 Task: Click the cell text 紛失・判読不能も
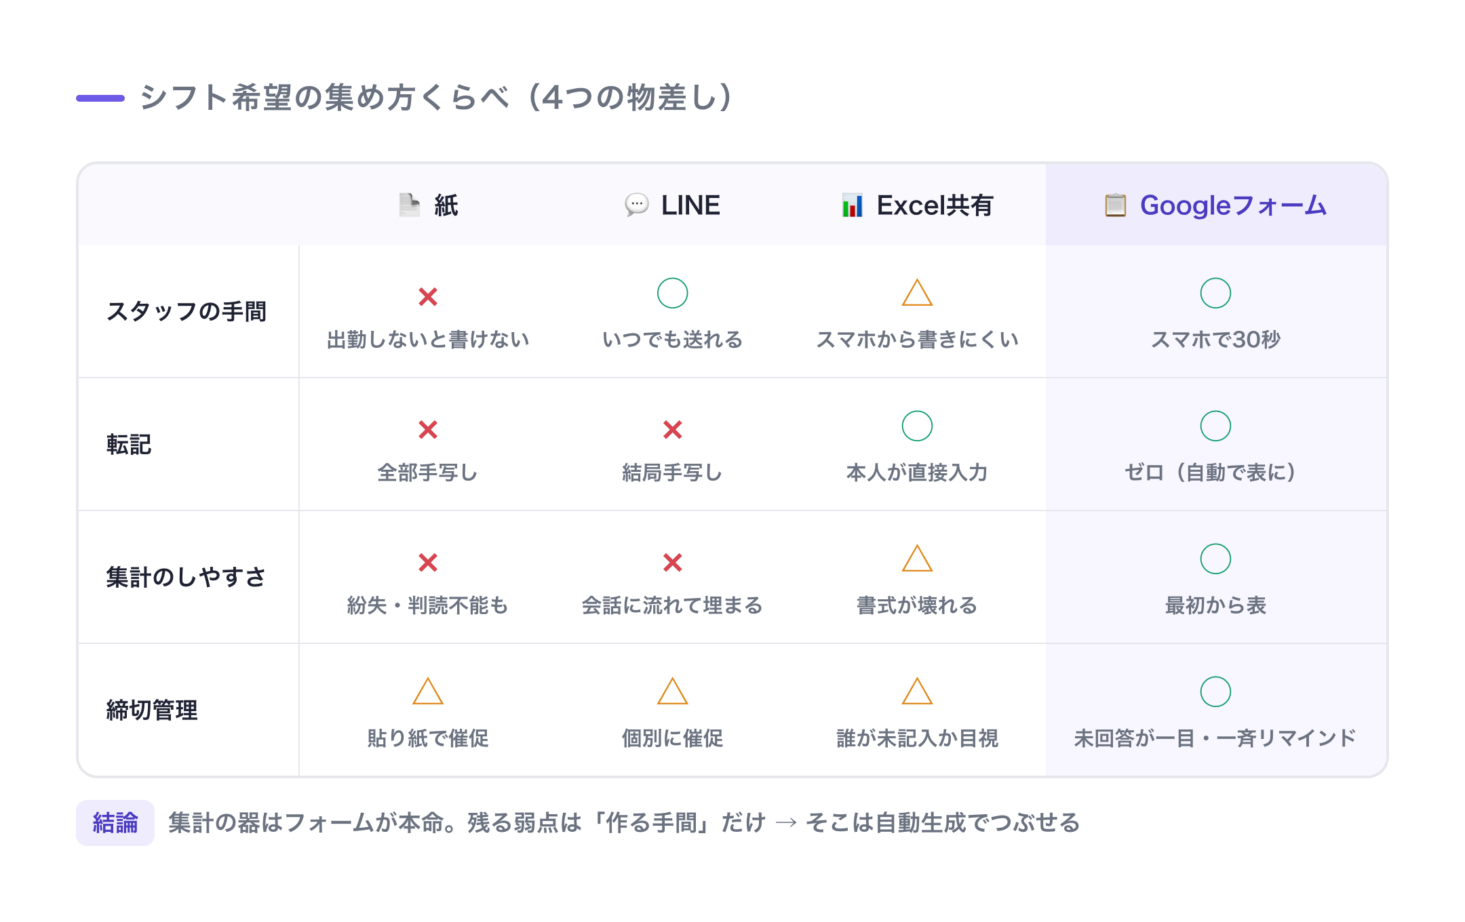(428, 605)
